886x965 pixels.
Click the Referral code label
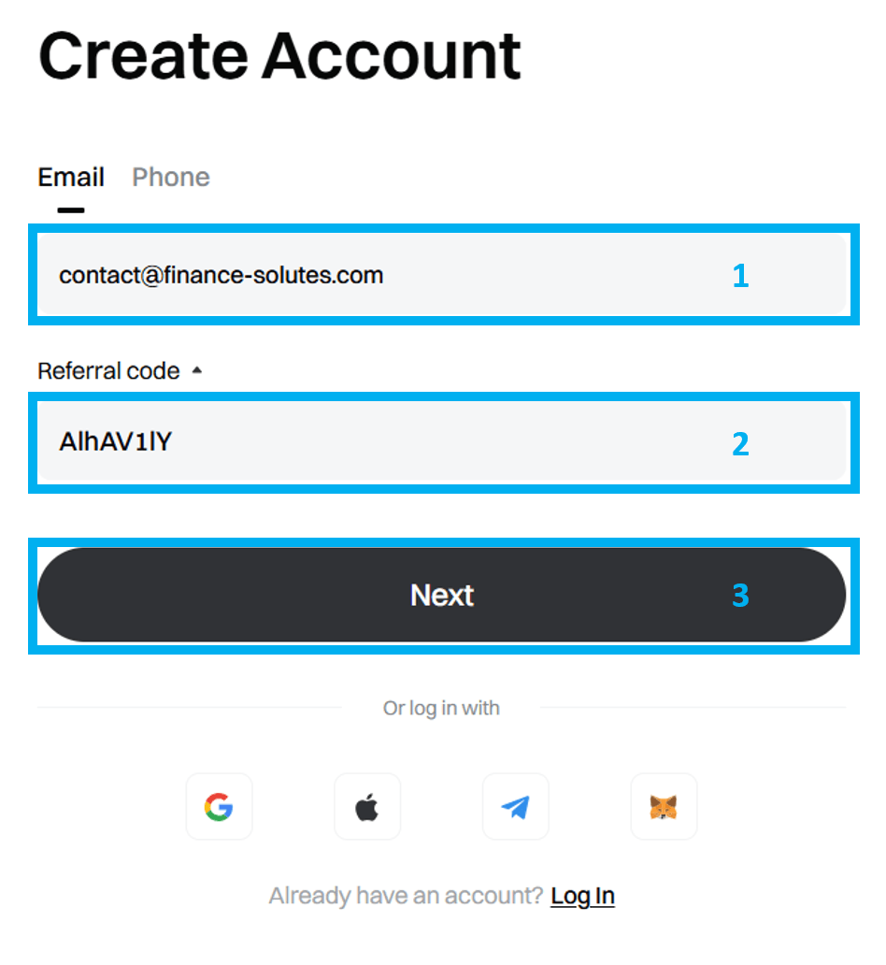click(109, 371)
